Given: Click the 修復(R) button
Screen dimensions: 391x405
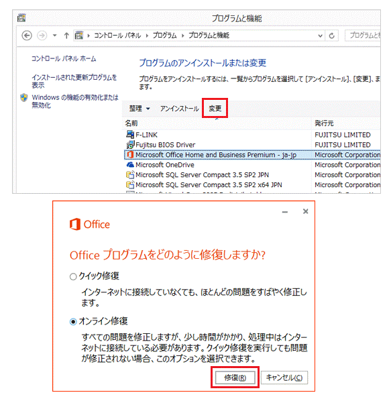Looking at the screenshot, I should click(235, 378).
